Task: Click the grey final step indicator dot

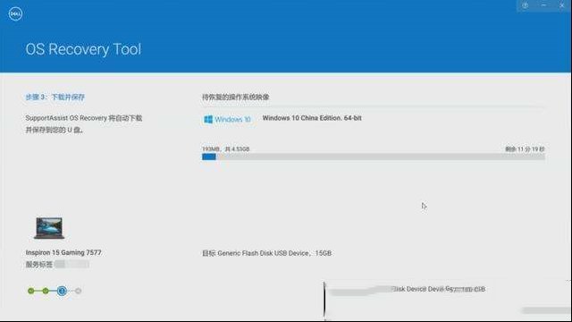Action: tap(78, 291)
